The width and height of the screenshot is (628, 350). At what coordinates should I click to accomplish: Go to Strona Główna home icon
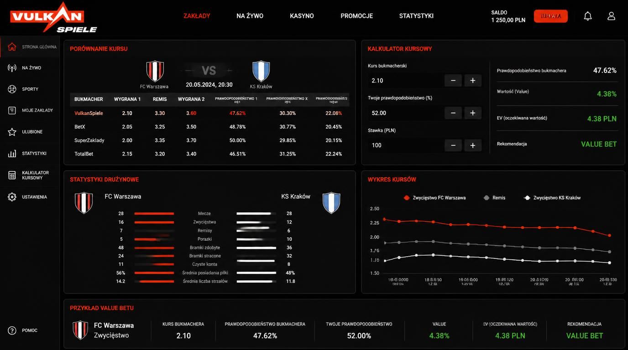(x=12, y=46)
